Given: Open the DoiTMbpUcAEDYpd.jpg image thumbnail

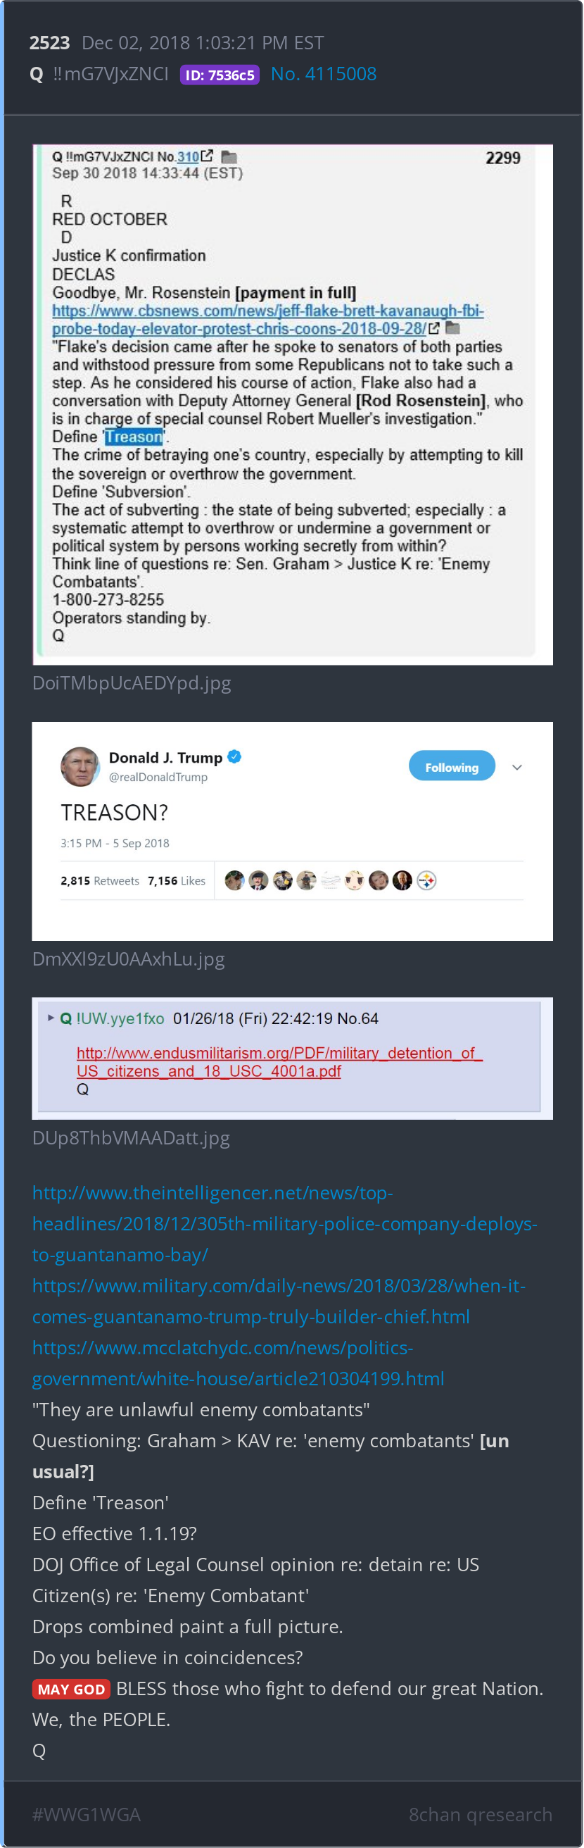Looking at the screenshot, I should [x=293, y=405].
